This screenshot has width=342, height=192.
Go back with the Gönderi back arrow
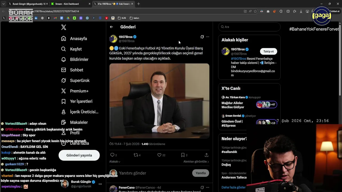[x=111, y=27]
